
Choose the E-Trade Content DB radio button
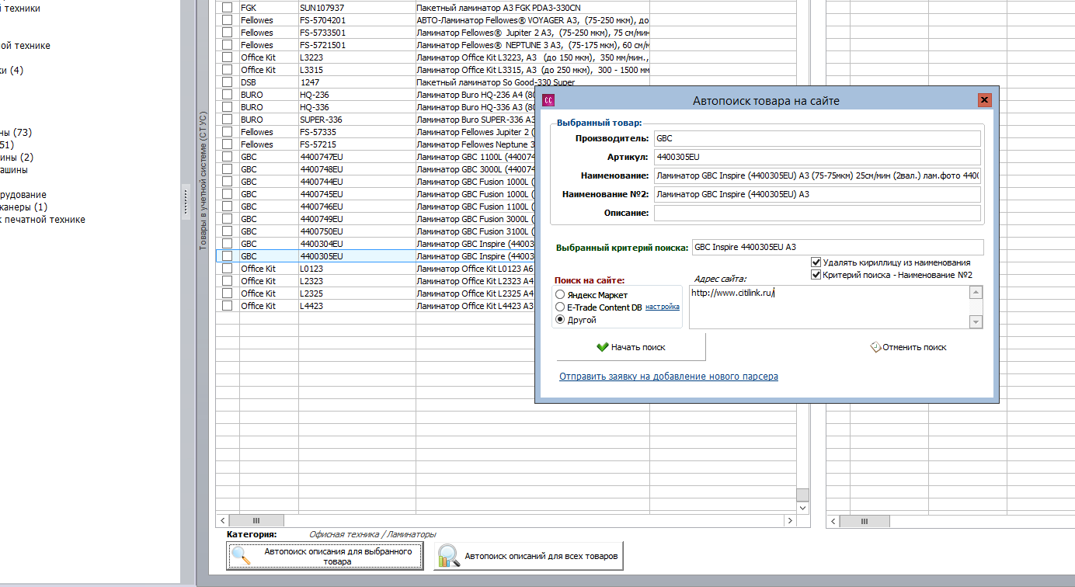[x=560, y=307]
